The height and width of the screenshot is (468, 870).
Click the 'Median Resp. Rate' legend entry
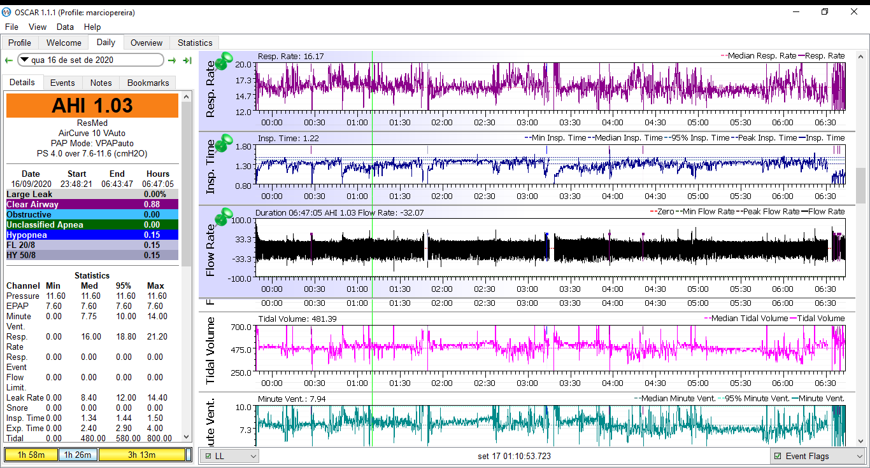coord(759,56)
